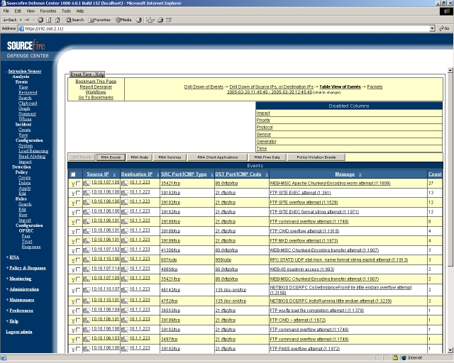Open the Tools menu
This screenshot has width=454, height=363.
(66, 11)
